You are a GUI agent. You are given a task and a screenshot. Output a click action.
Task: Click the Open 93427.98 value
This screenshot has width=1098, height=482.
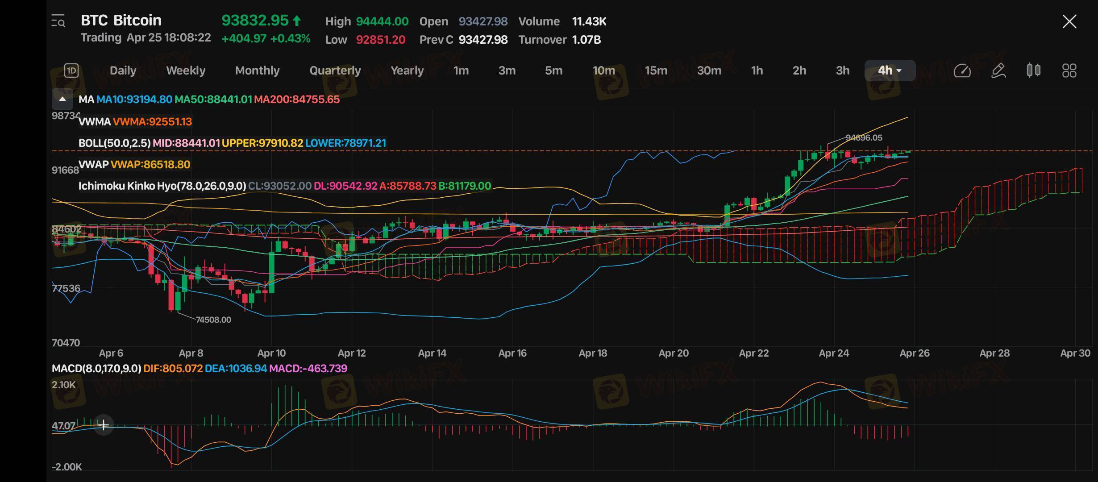[x=483, y=21]
